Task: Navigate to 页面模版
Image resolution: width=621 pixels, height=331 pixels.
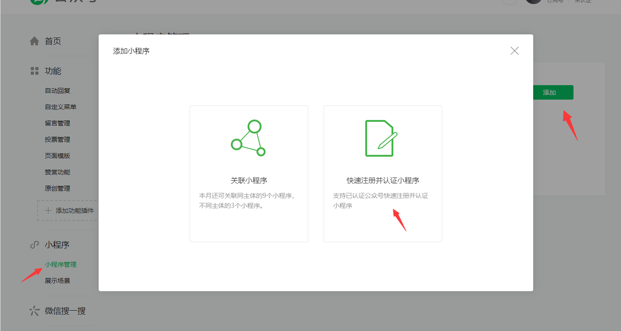Action: [57, 156]
